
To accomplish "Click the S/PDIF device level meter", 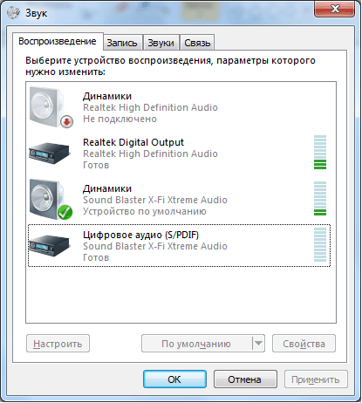I will point(320,245).
